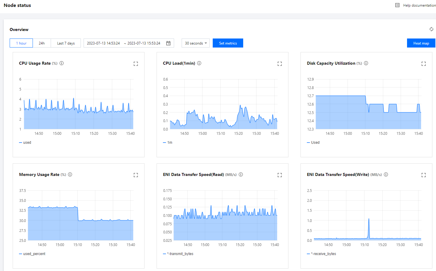Viewport: 436px width, 271px height.
Task: Click the Set metrics button
Action: tap(228, 43)
